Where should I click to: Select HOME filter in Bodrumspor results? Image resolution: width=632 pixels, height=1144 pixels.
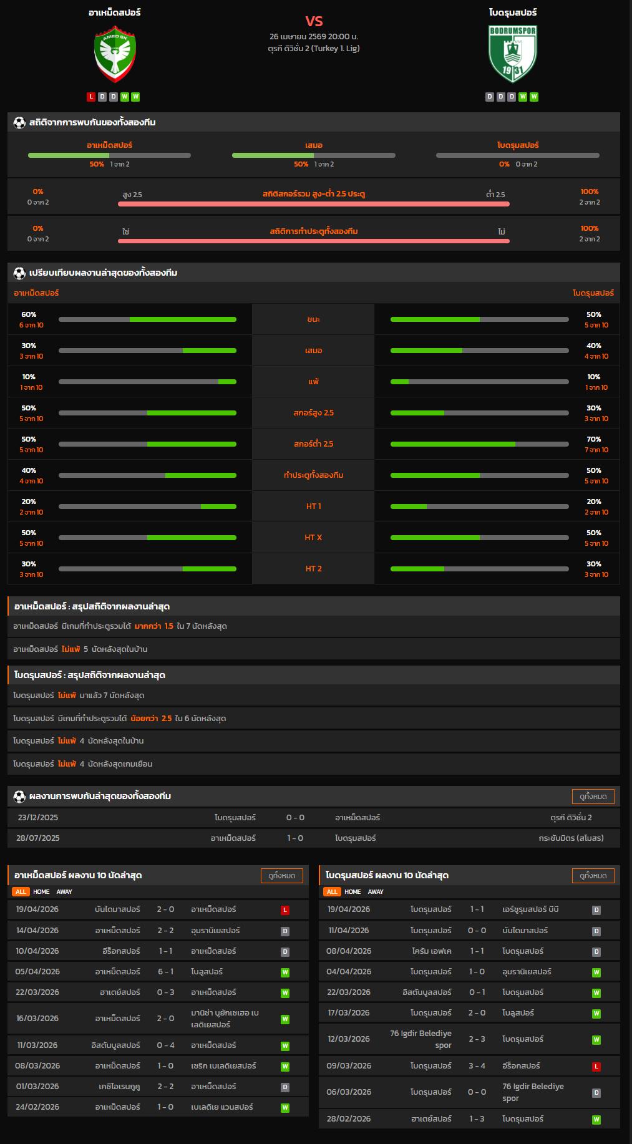pos(352,892)
